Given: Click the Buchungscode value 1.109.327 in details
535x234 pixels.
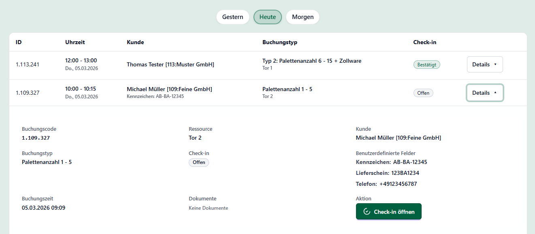Looking at the screenshot, I should tap(36, 138).
